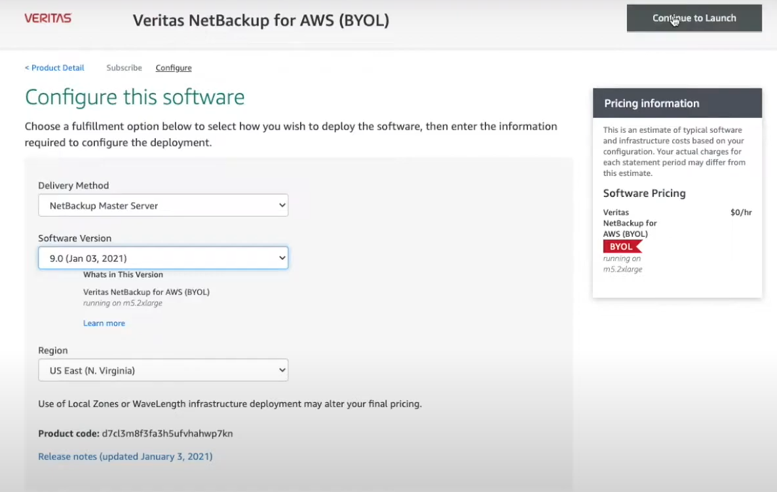
Task: Click the $0/hr price value
Action: click(741, 213)
